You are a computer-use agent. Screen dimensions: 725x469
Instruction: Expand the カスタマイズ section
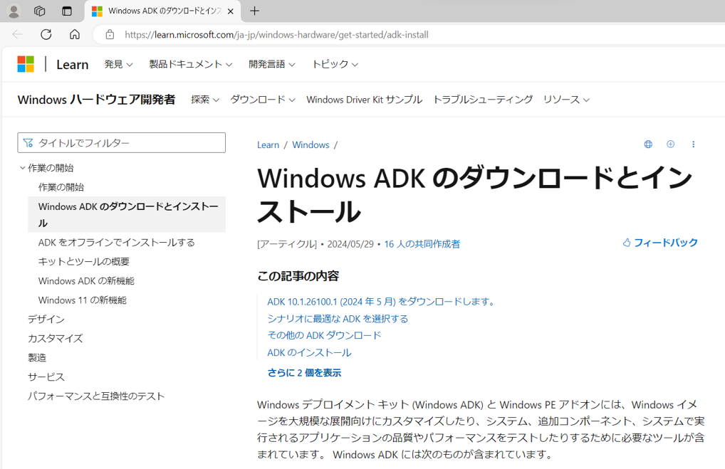point(55,339)
